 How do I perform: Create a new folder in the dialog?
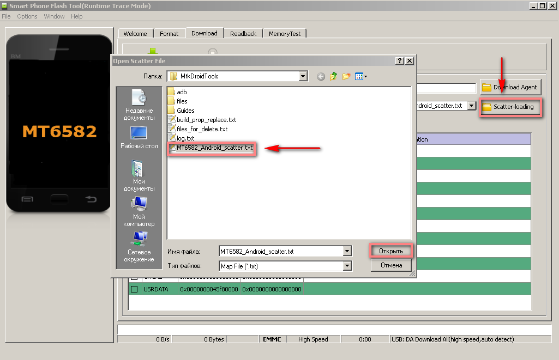(346, 77)
